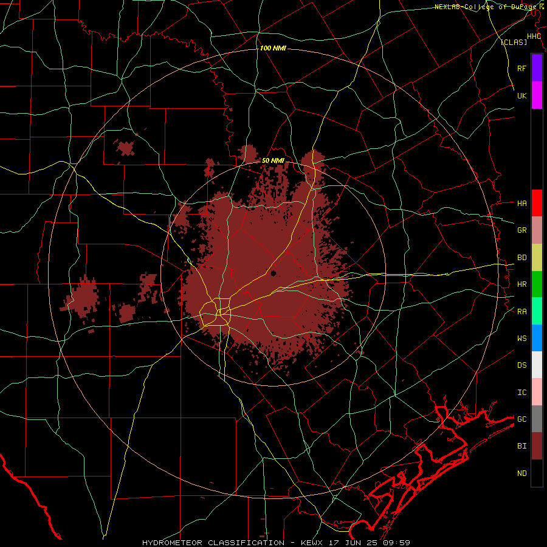Pick the light green RA color swatch
The height and width of the screenshot is (547, 547).
537,311
